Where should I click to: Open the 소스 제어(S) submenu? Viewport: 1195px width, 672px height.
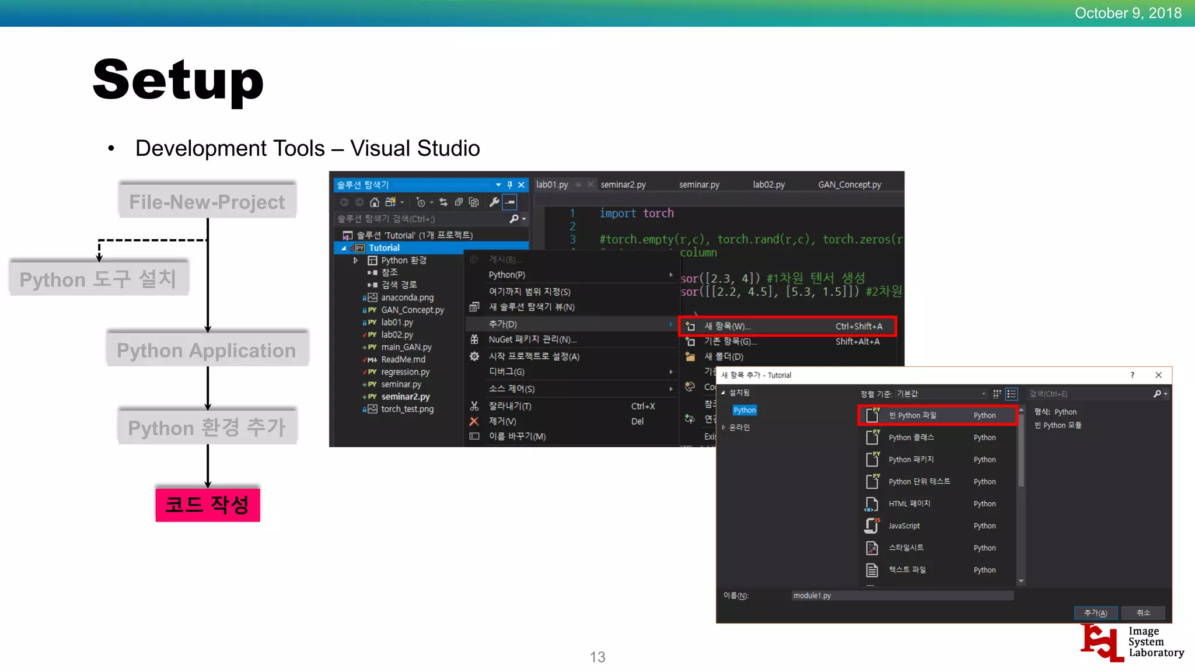[x=572, y=388]
